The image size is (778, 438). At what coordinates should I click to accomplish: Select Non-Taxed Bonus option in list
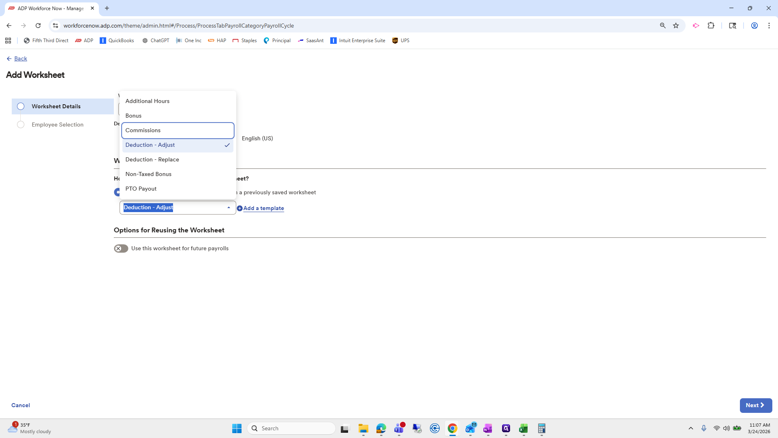pos(177,174)
